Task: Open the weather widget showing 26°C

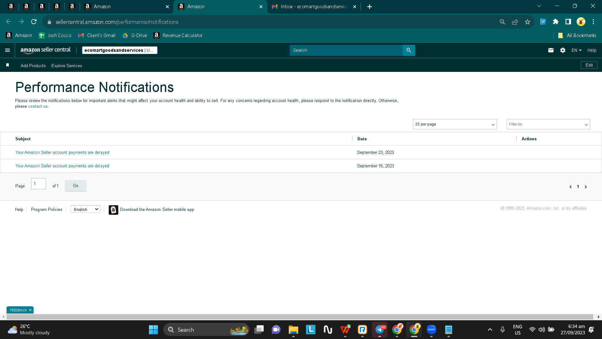Action: [29, 330]
